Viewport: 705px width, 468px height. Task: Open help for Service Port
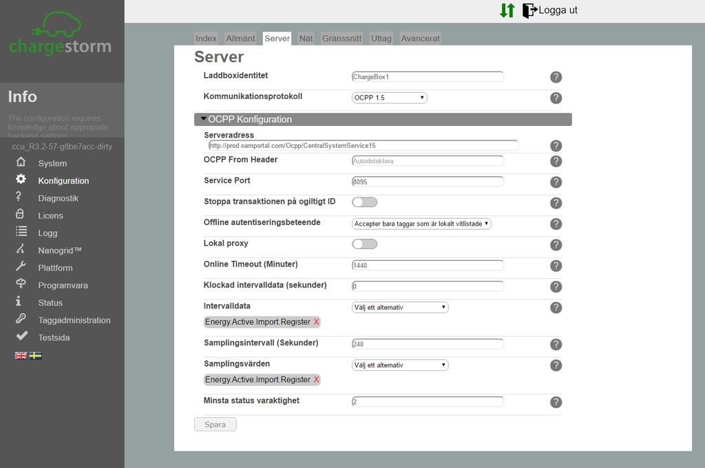[556, 182]
